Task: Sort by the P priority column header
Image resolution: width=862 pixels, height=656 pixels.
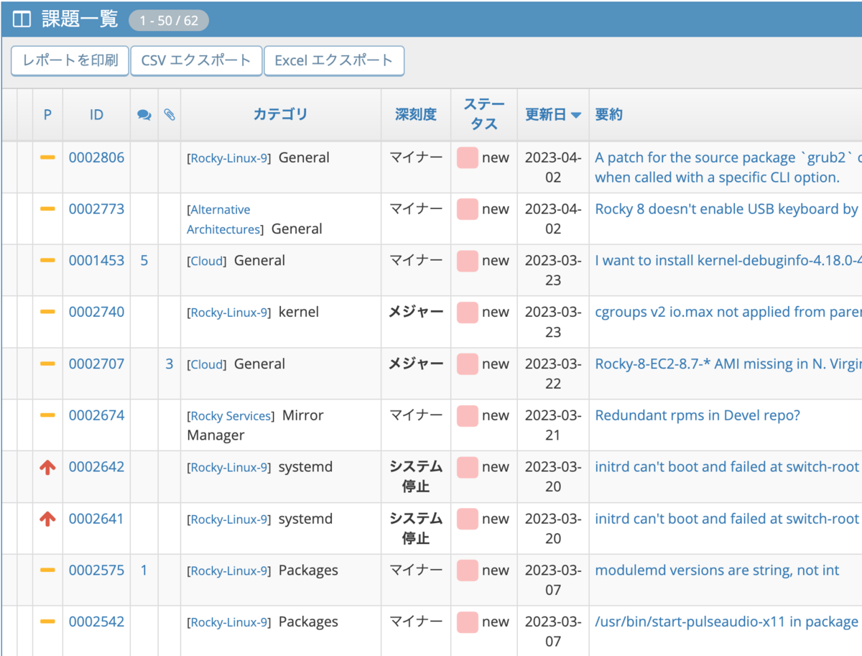Action: point(47,114)
